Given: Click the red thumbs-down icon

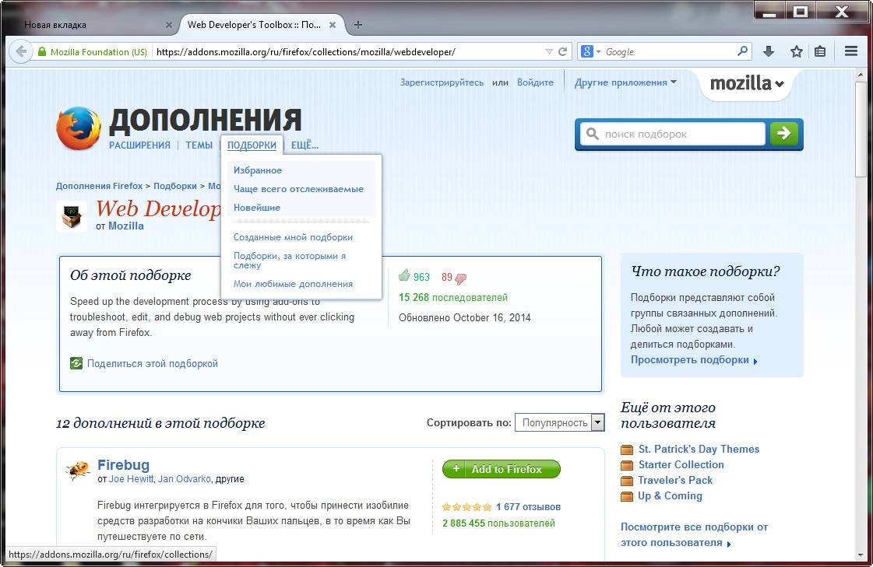Looking at the screenshot, I should tap(461, 278).
